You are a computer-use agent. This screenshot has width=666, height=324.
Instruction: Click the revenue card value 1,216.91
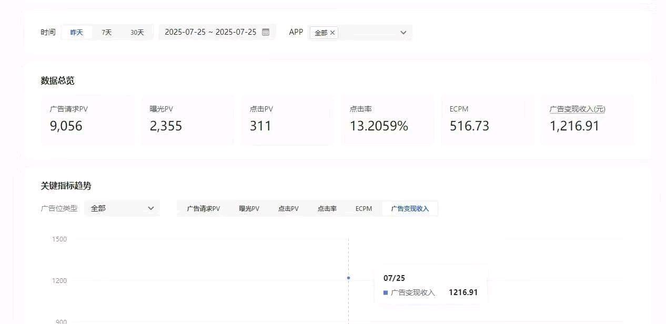[x=574, y=126]
